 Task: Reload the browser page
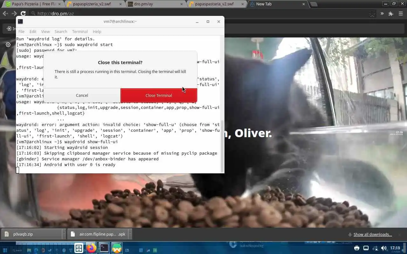coord(23,13)
